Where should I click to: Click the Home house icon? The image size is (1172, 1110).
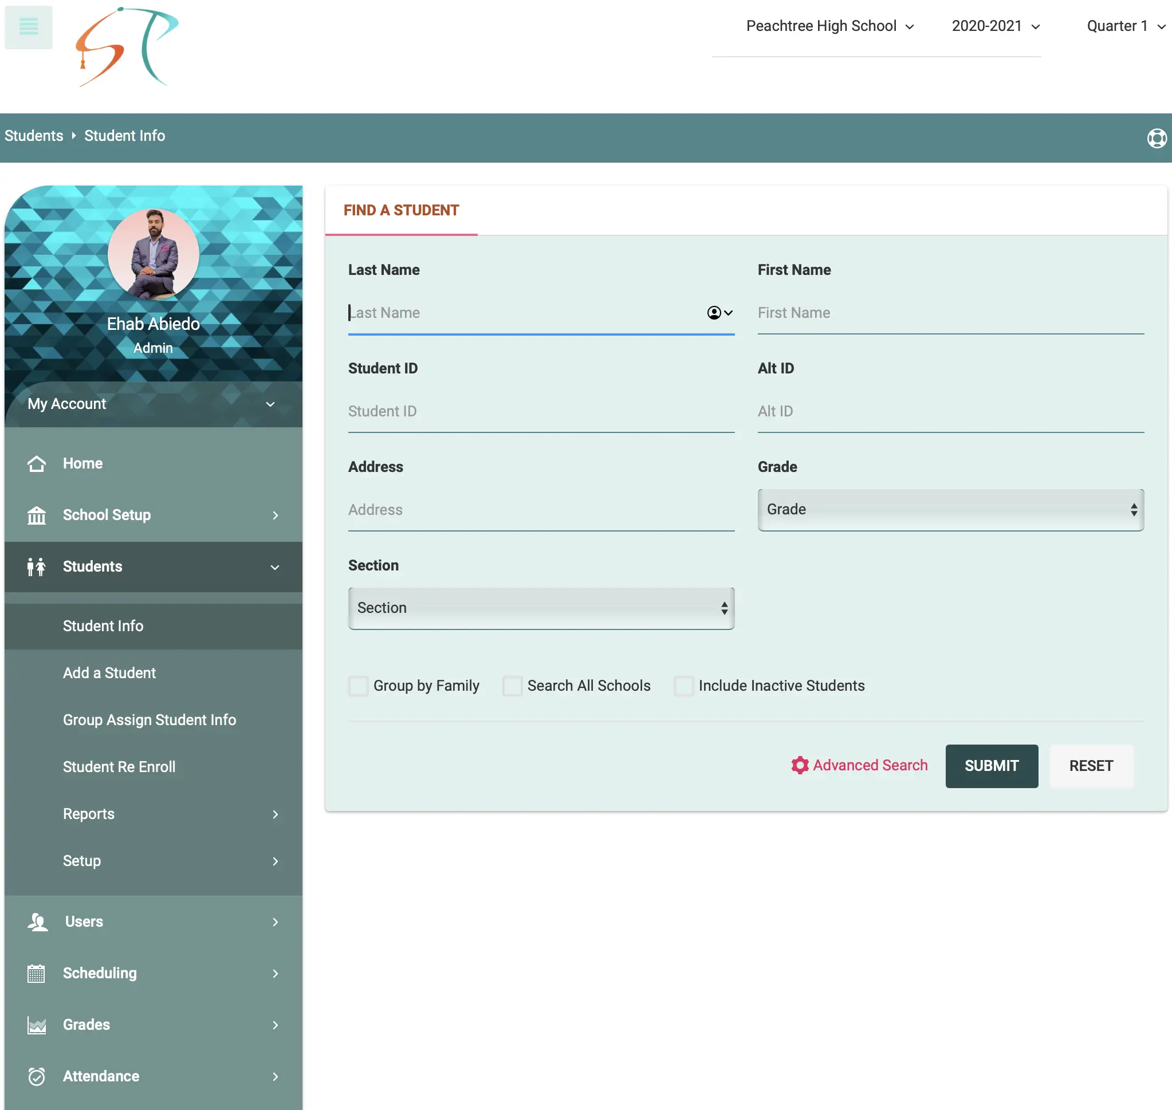point(37,463)
